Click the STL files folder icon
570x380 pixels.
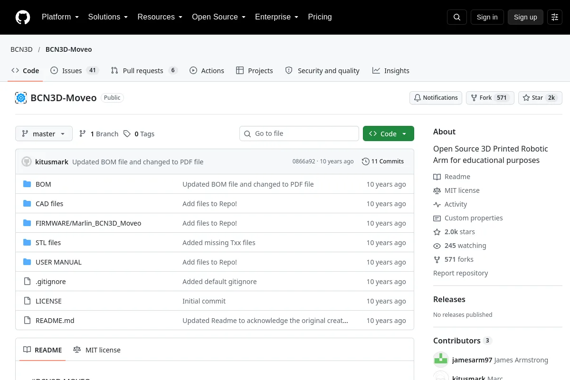tap(27, 243)
